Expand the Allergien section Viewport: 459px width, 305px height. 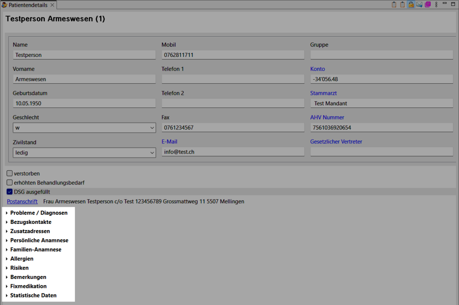[22, 258]
